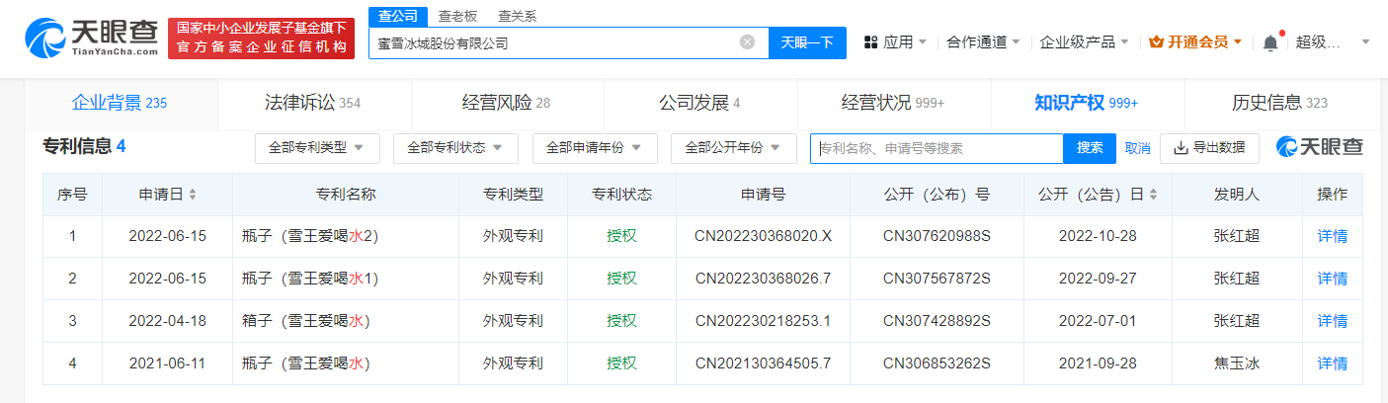This screenshot has width=1388, height=403.
Task: Click application number CN202230218253.1
Action: 764,321
